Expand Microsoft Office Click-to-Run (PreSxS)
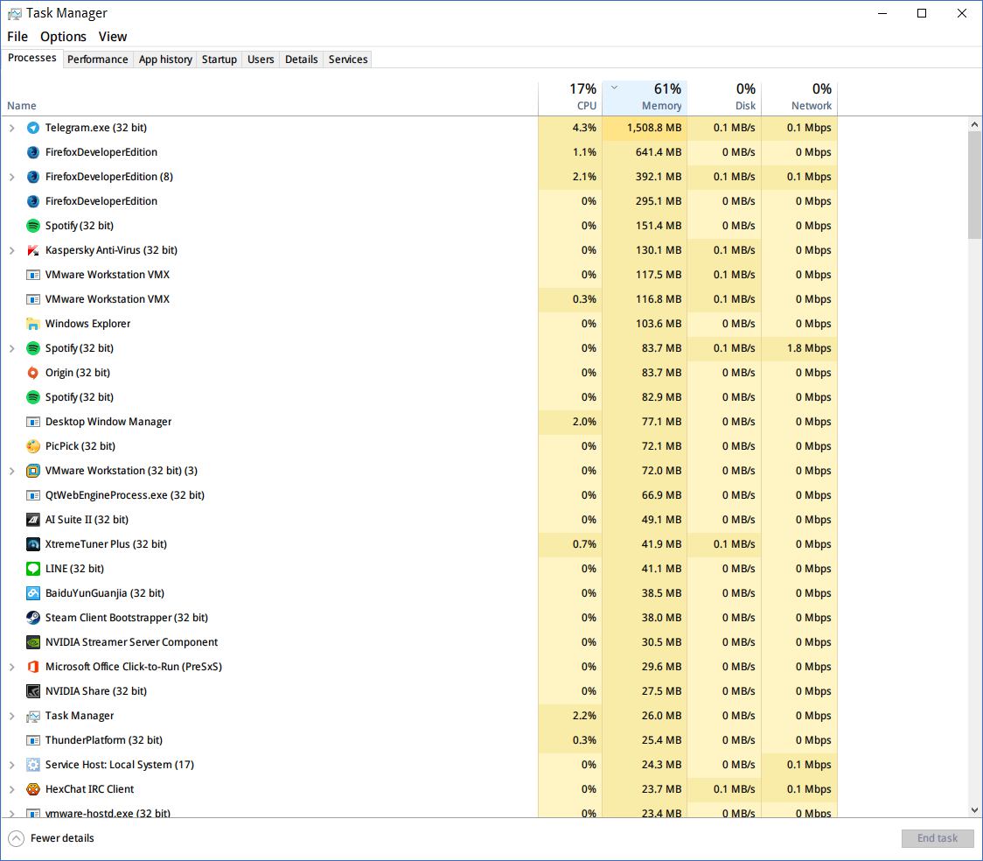 [12, 667]
